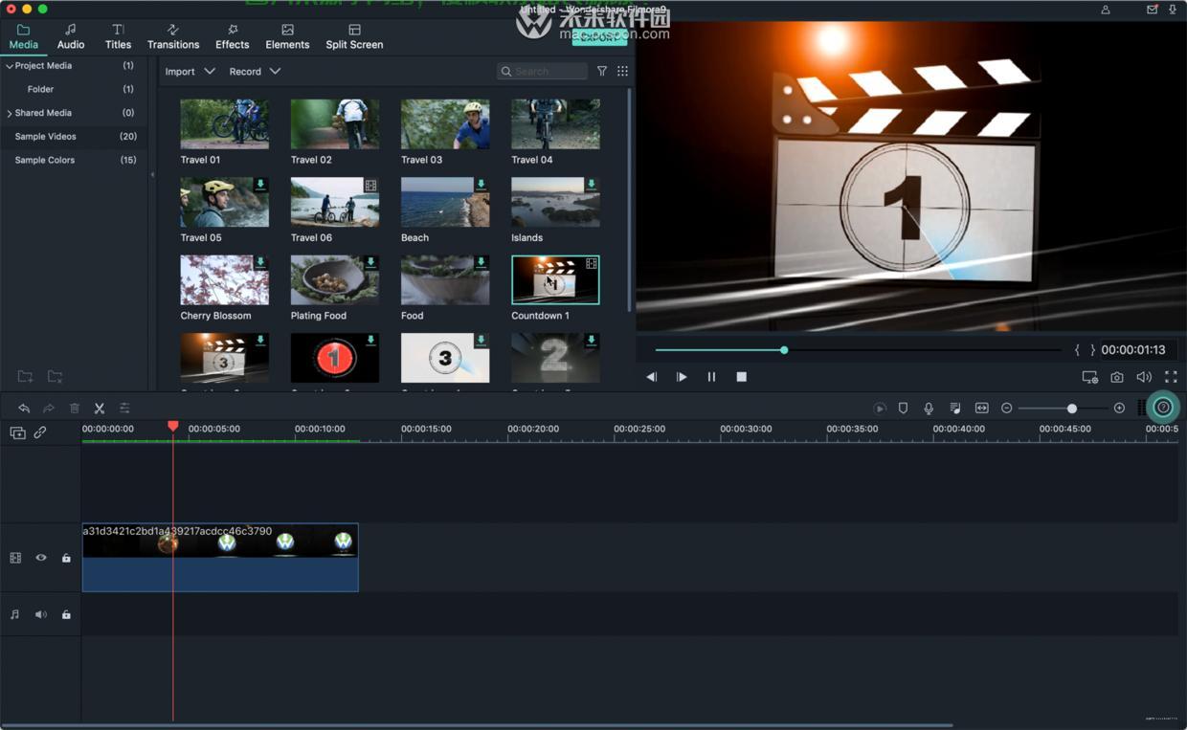Open the audio mixer icon
Screen dimensions: 1187x730
[x=954, y=409]
